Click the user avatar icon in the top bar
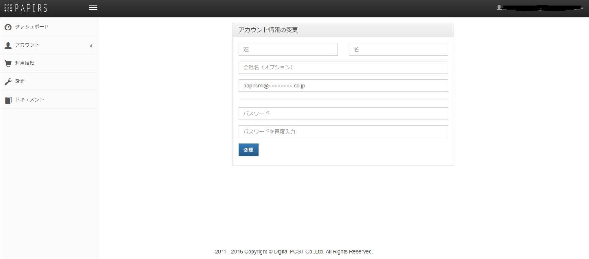589x259 pixels. click(499, 8)
